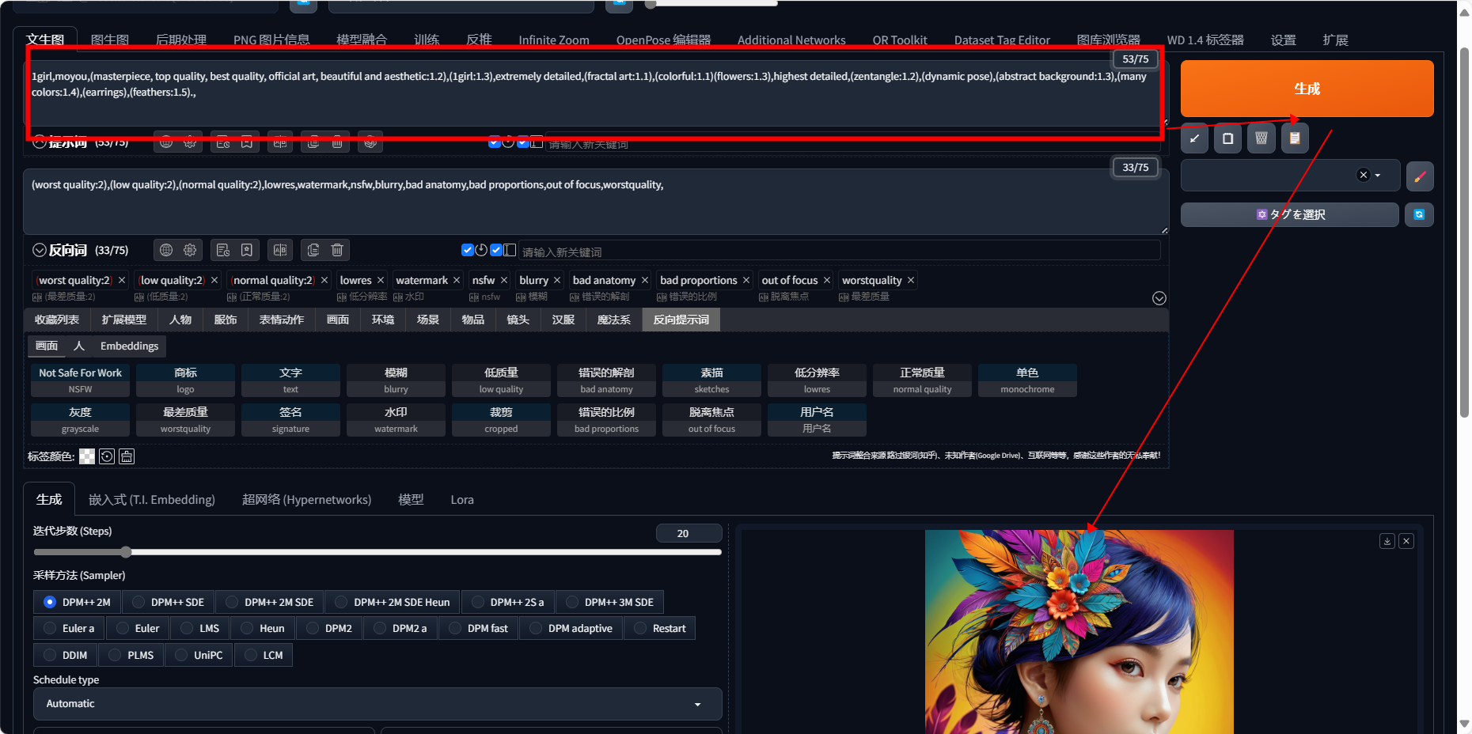Click the globe language icon in 反向词 toolbar

tap(166, 250)
